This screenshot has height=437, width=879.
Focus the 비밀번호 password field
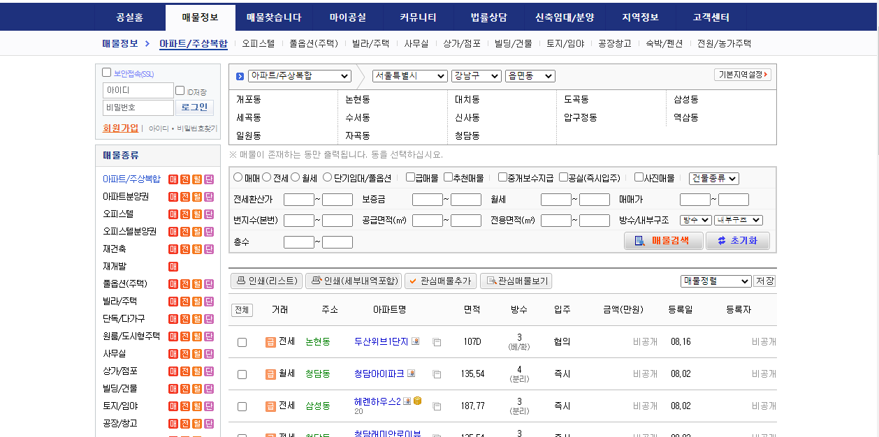pyautogui.click(x=138, y=108)
